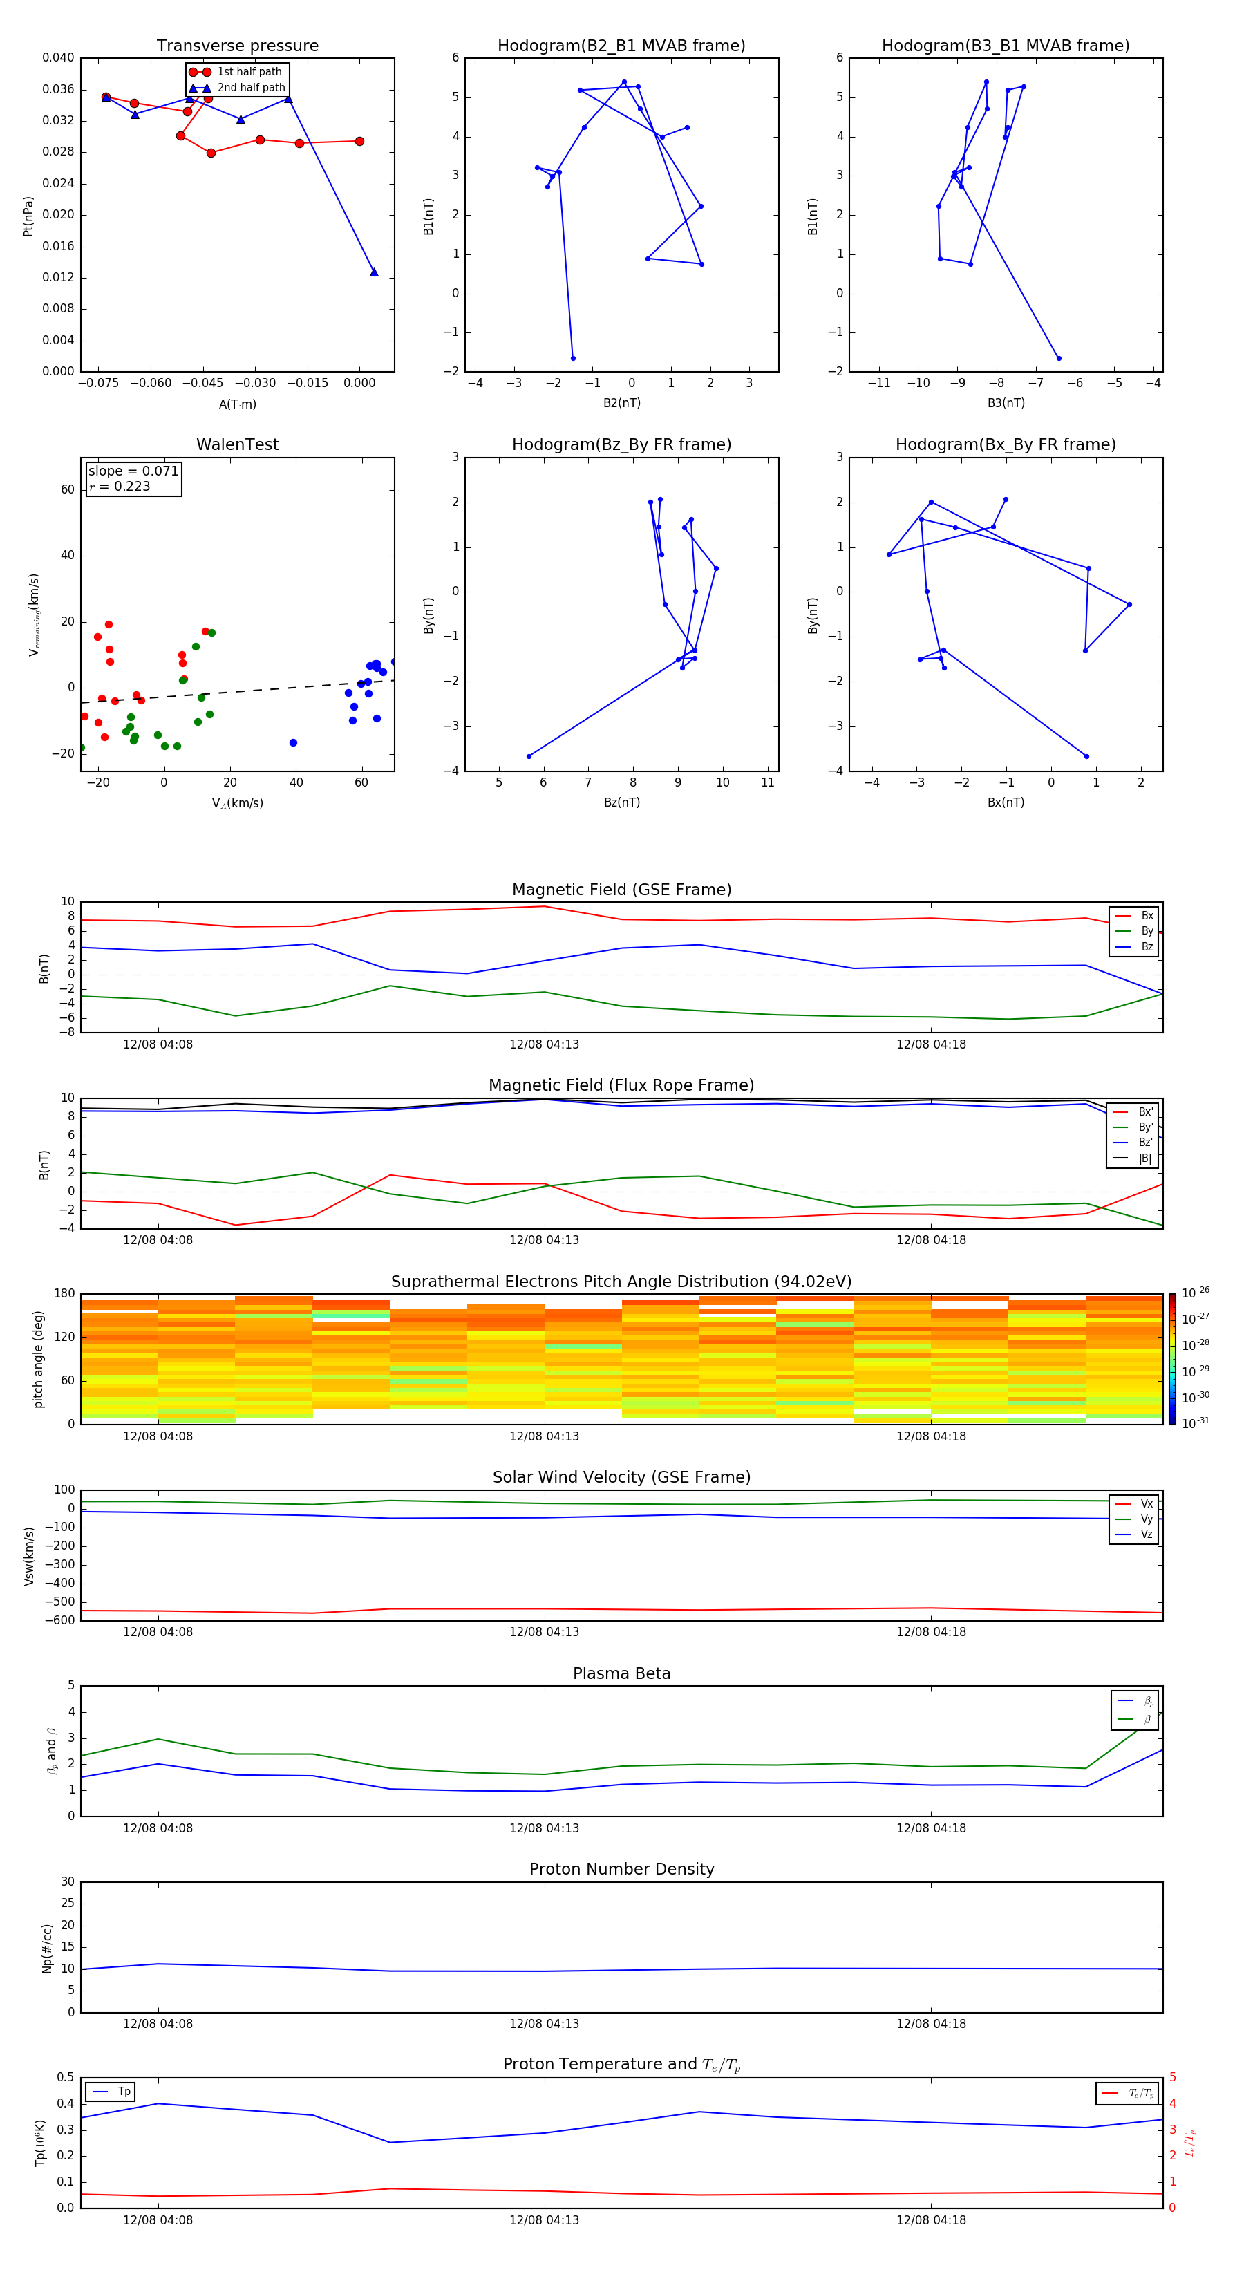Click the A(T·m) x-axis label
The height and width of the screenshot is (2281, 1244).
coord(237,404)
